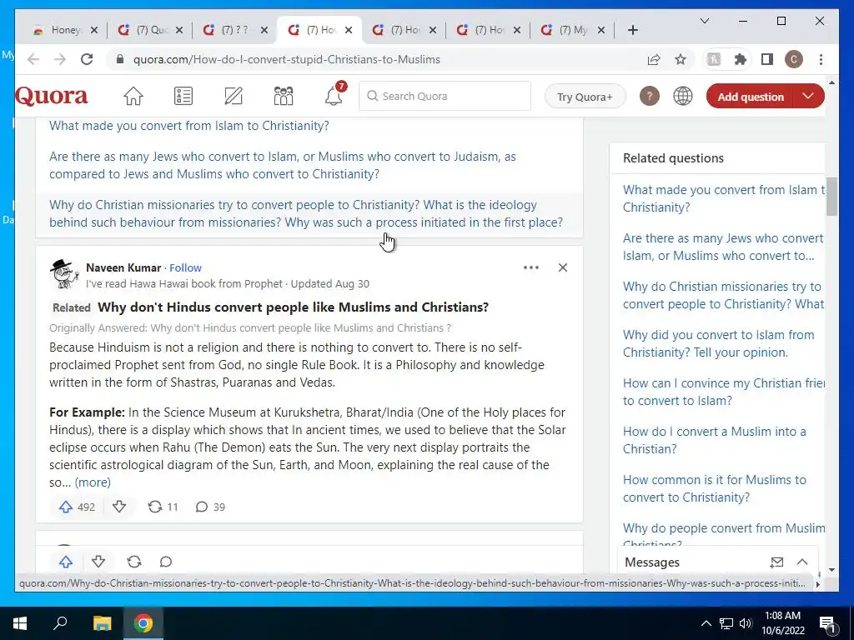The width and height of the screenshot is (854, 640).
Task: Open the brown profile avatar in Quora header
Action: tap(649, 97)
